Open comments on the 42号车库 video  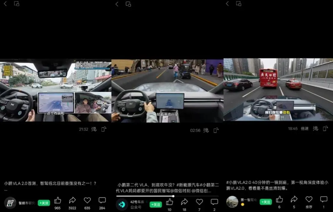coord(214,202)
